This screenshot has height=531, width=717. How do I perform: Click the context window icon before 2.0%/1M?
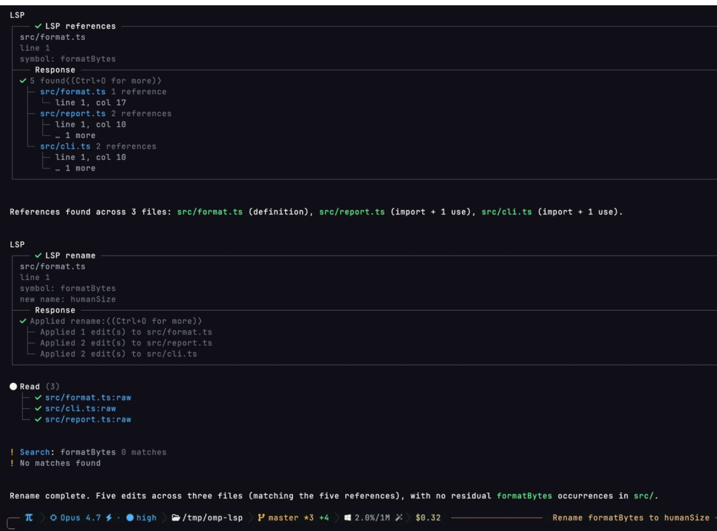[347, 518]
